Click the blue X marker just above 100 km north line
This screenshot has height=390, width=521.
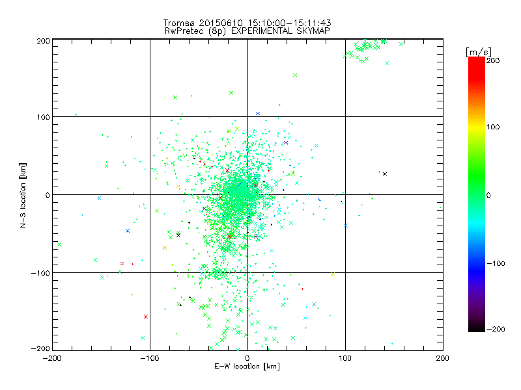258,113
